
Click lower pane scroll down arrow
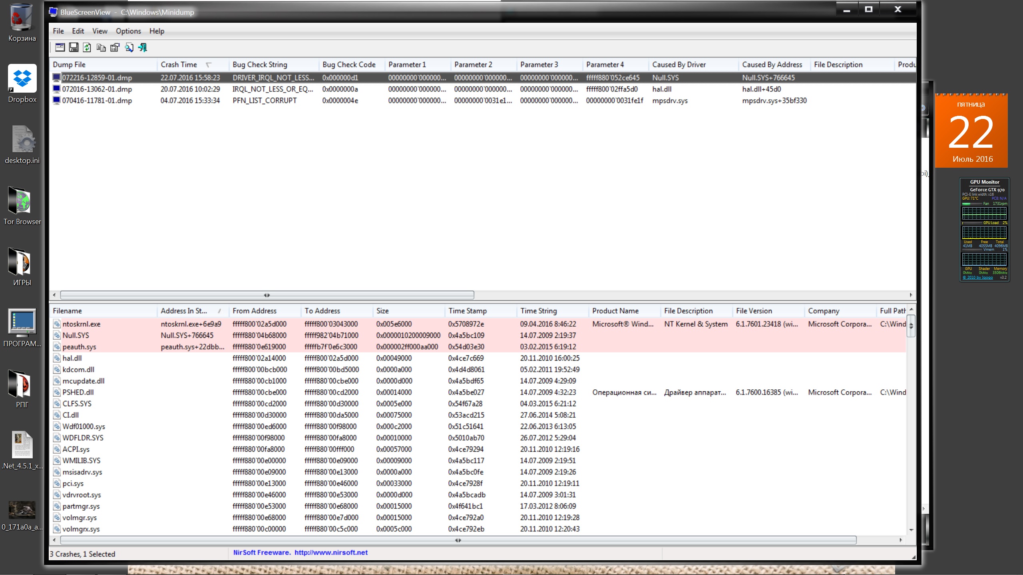click(x=911, y=530)
